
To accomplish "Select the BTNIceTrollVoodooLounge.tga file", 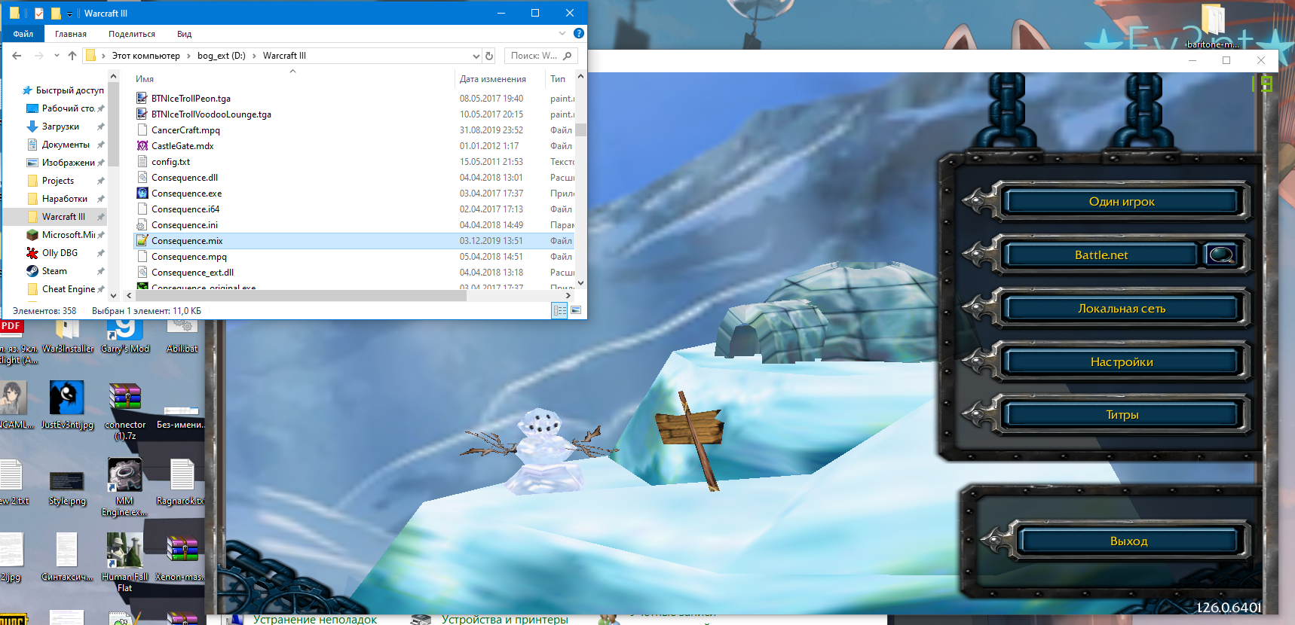I will coord(211,114).
